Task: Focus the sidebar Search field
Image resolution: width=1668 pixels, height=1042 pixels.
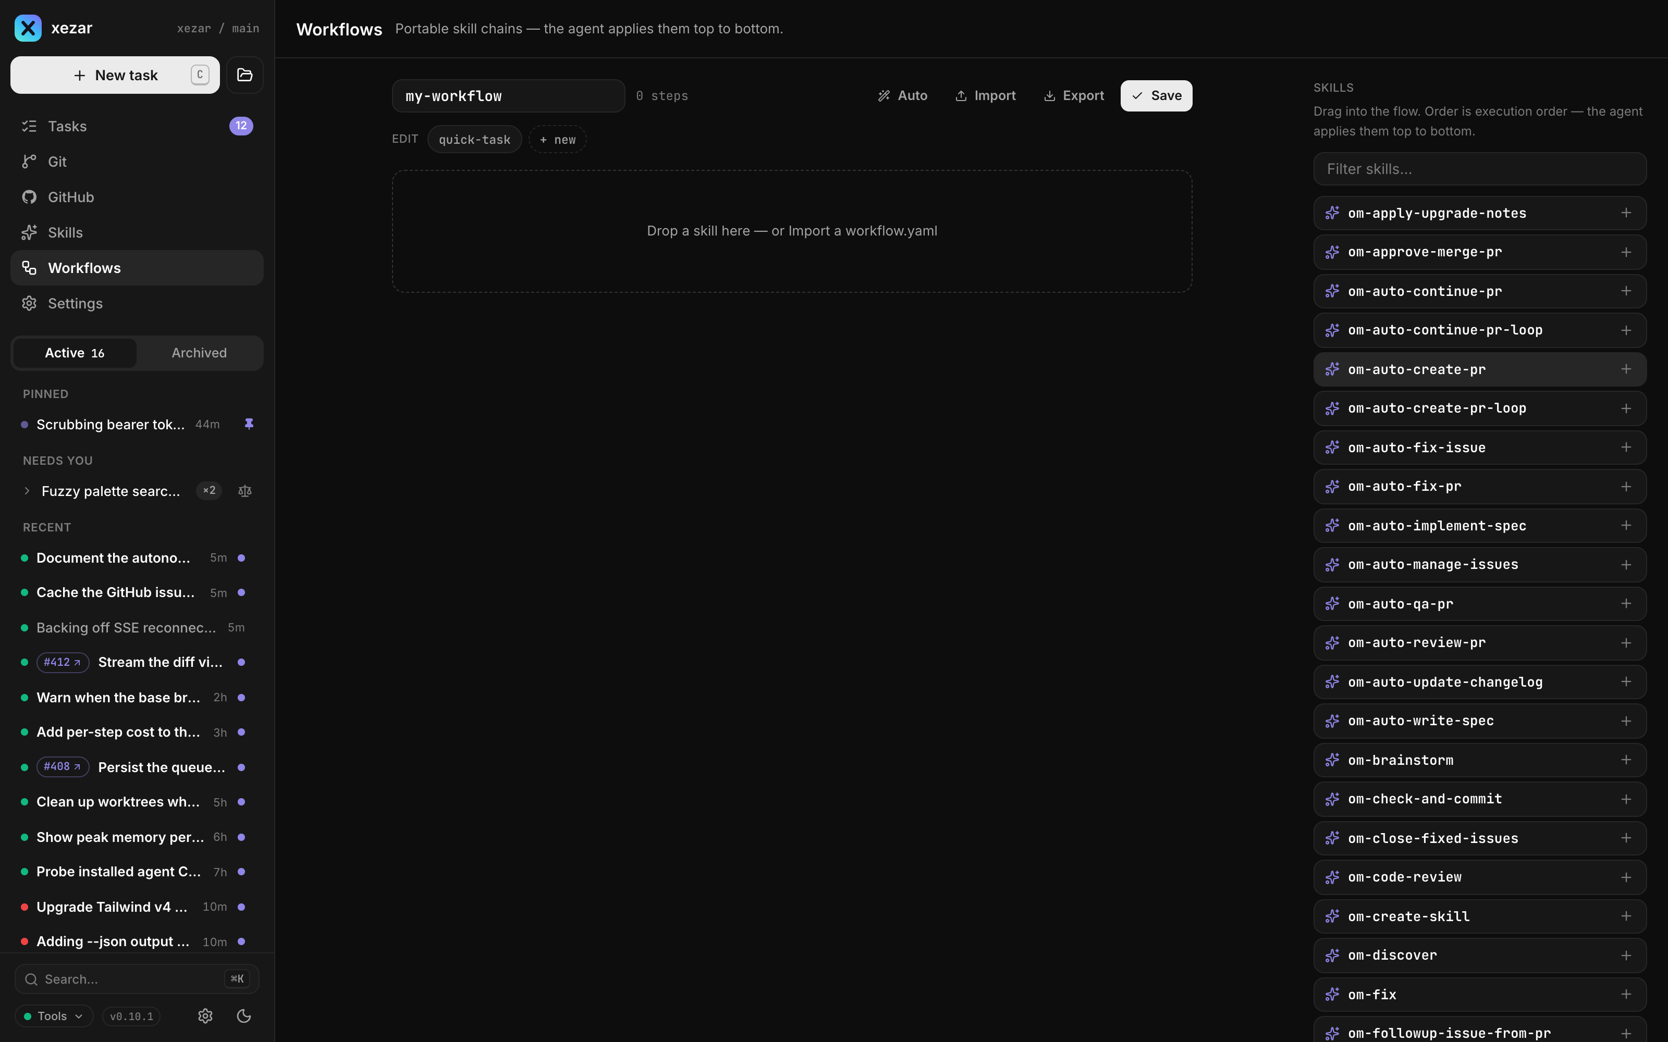Action: click(137, 979)
